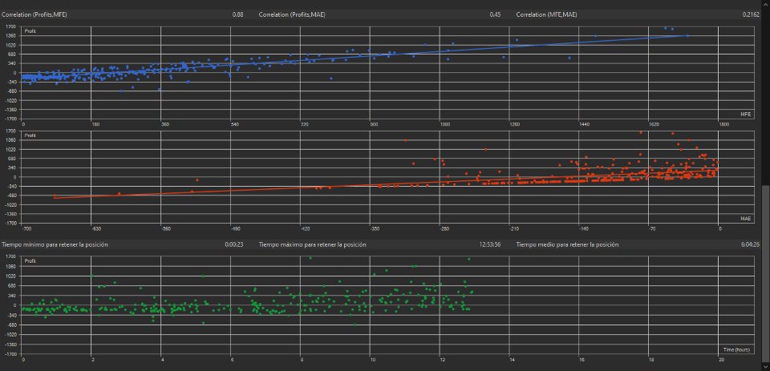
Task: Click the 'Time (hours)' axis label
Action: coord(736,350)
